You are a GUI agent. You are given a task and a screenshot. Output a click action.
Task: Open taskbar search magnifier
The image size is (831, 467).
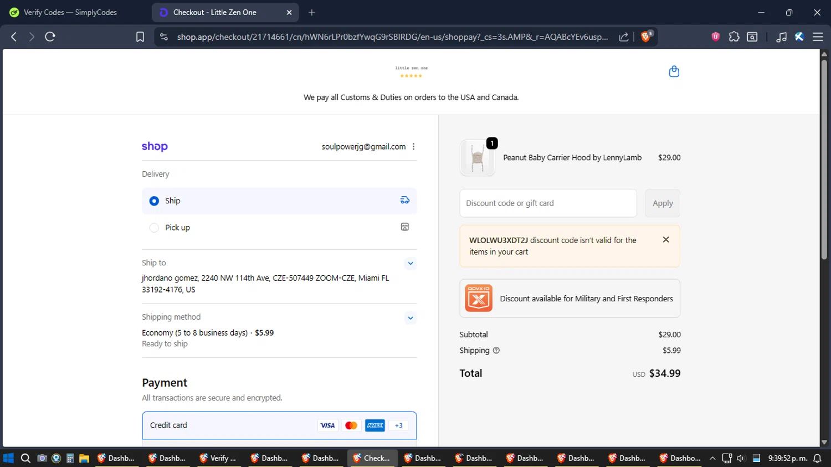coord(25,458)
